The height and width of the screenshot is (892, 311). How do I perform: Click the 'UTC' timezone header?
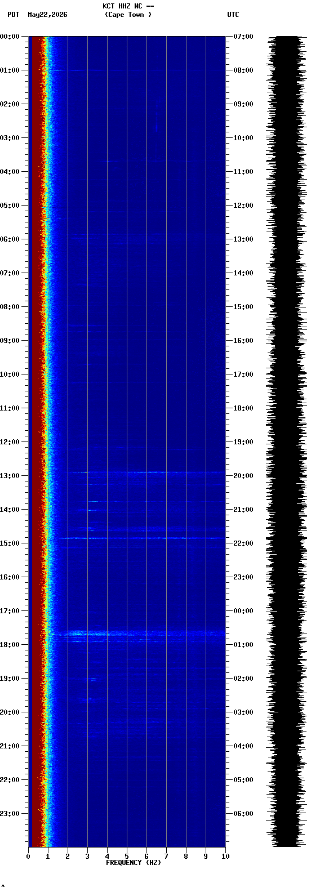click(233, 15)
